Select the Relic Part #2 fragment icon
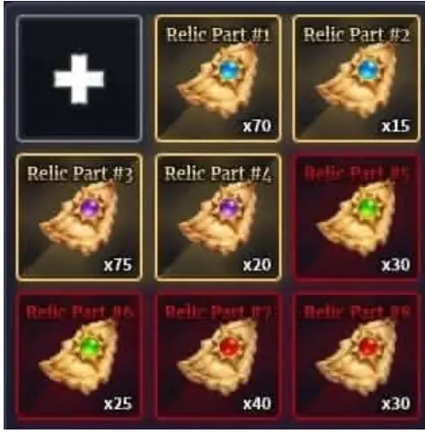 [x=356, y=78]
